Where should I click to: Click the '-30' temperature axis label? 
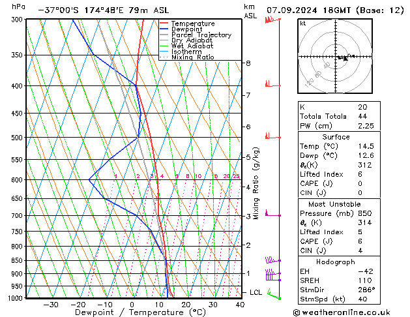click(50, 305)
